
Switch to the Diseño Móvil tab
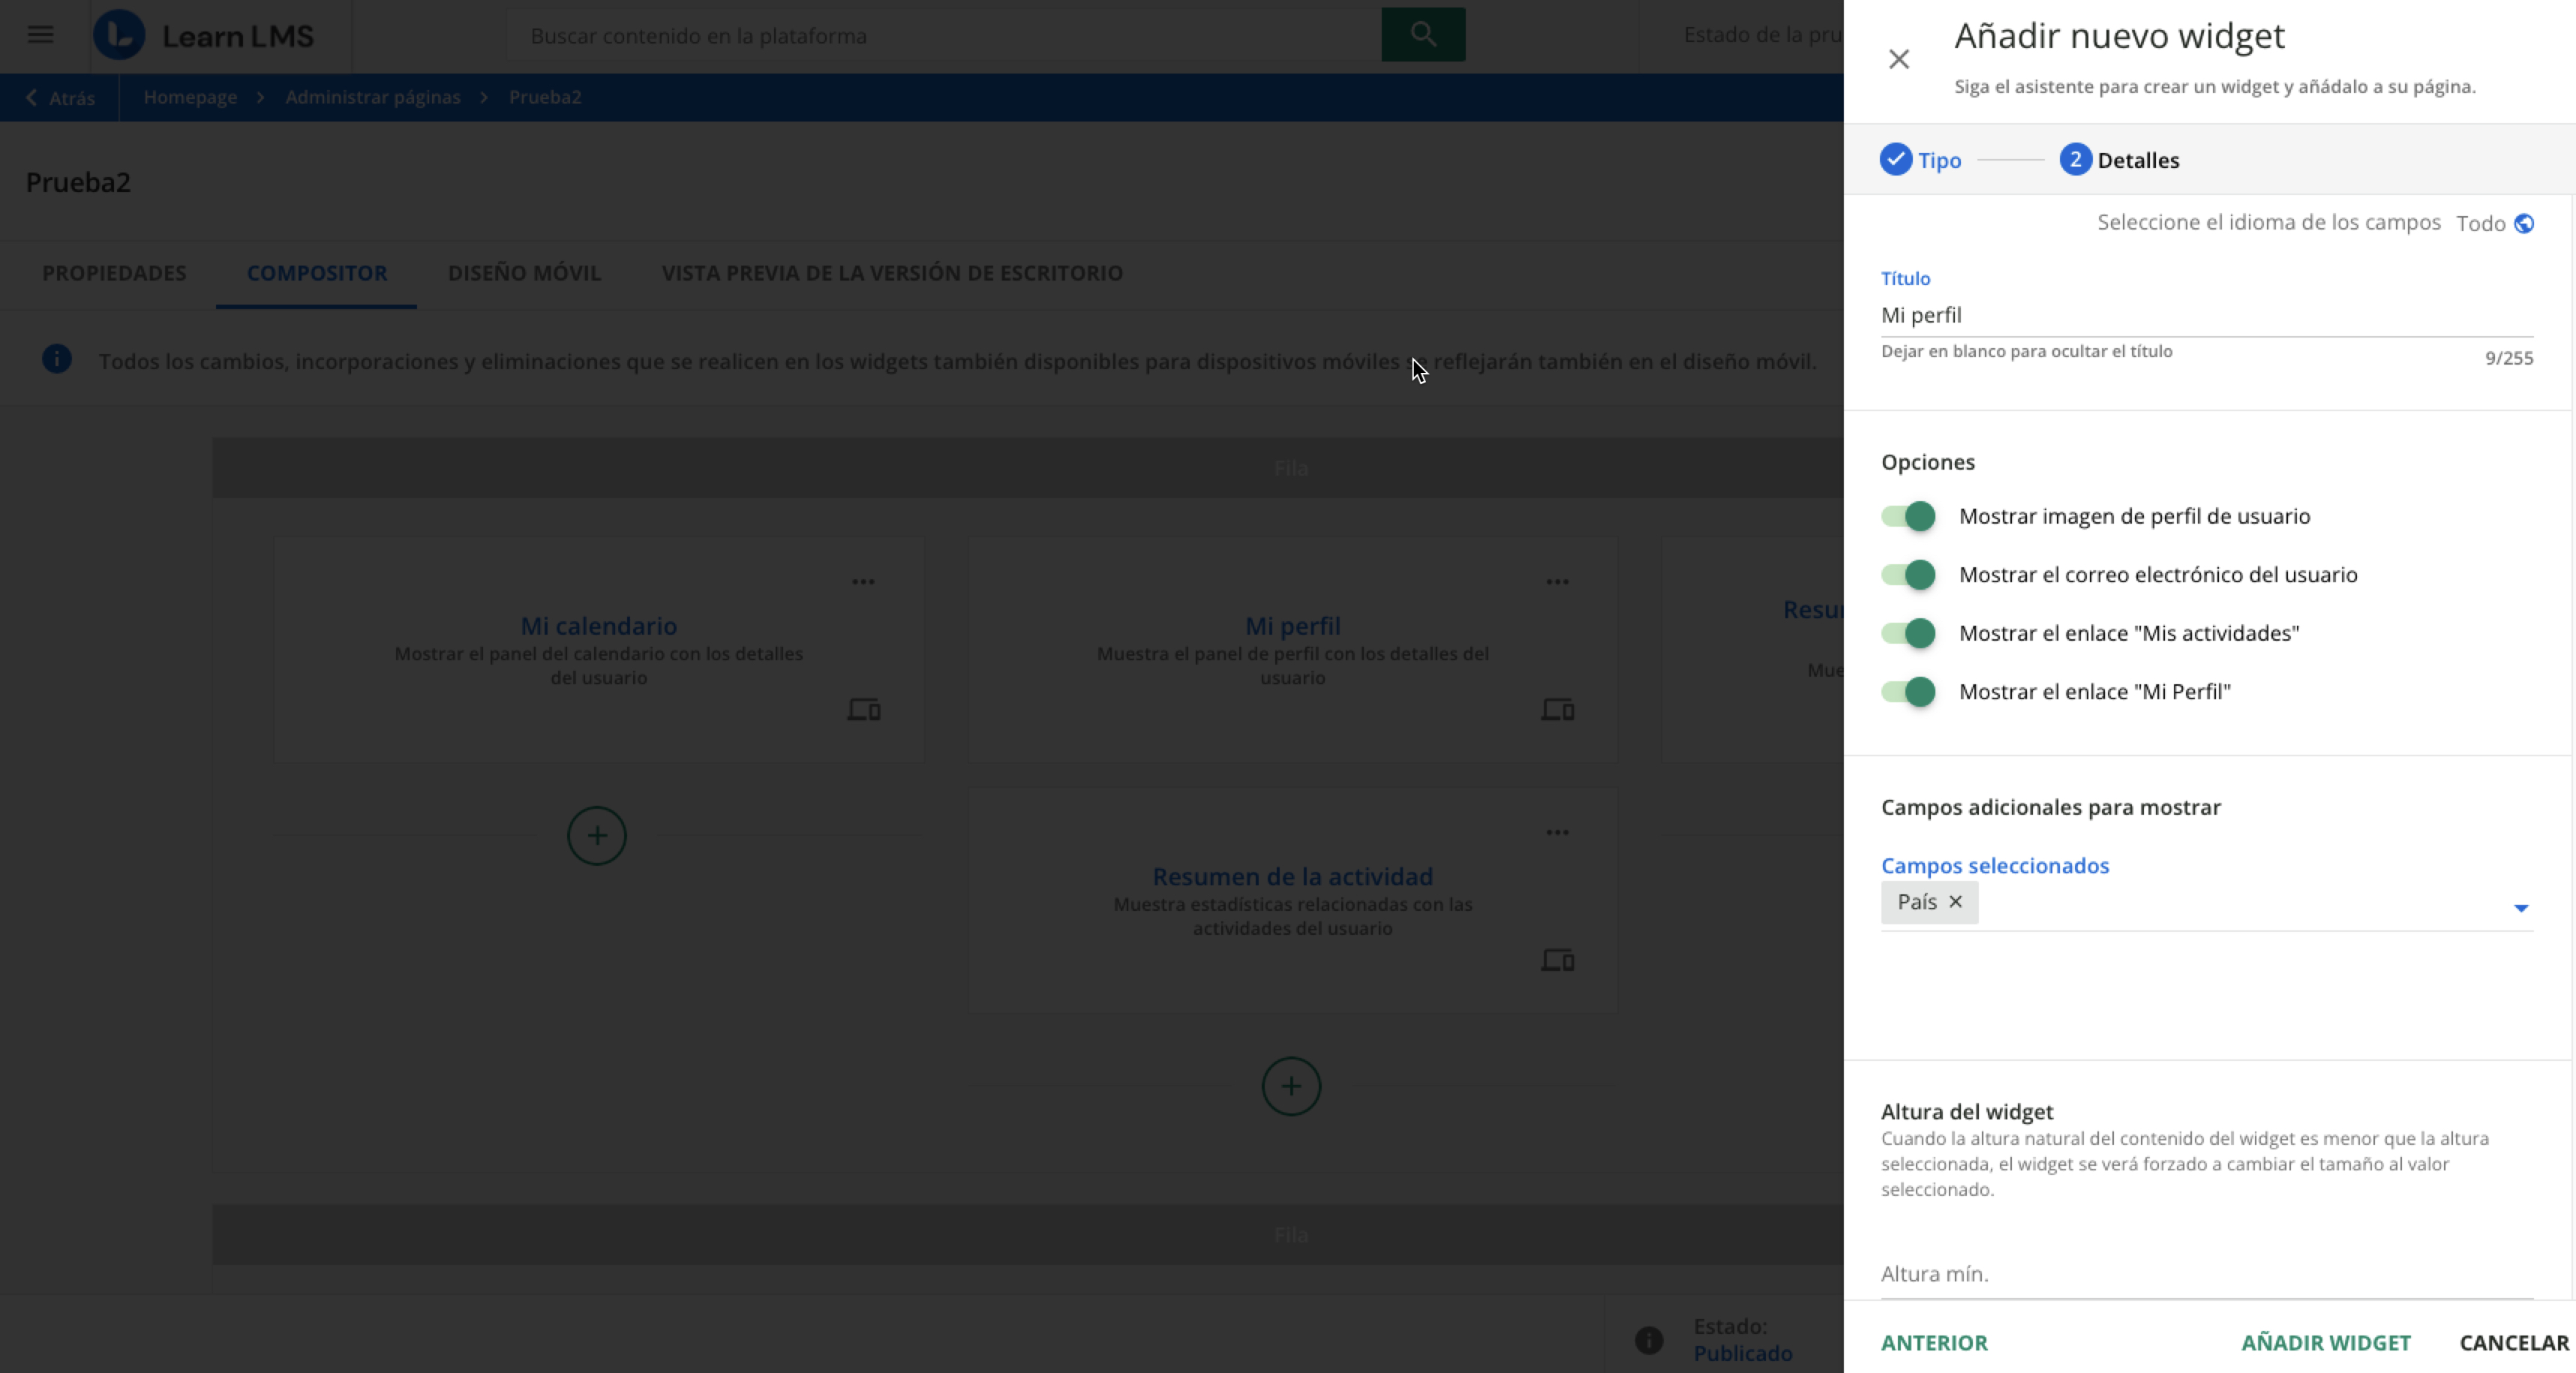pyautogui.click(x=524, y=273)
